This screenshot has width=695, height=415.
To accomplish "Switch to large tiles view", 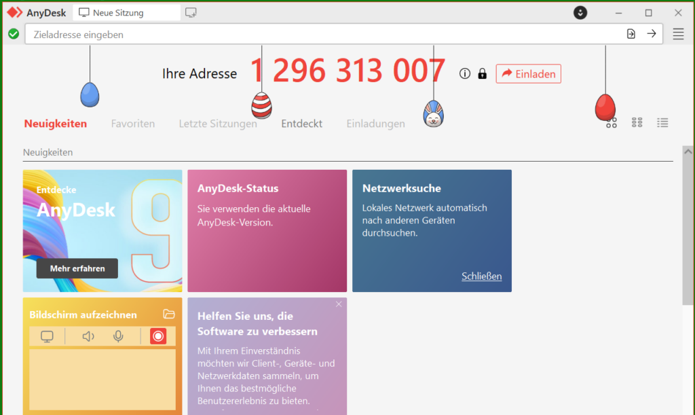I will point(612,123).
